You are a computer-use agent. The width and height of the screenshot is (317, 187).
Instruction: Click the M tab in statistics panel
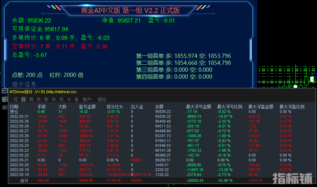[69, 99]
